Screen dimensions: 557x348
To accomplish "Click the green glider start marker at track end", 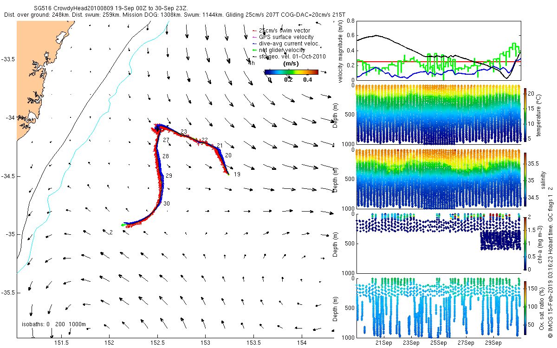I will coord(123,225).
